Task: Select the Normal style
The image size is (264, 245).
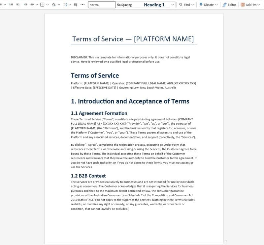Action: click(101, 4)
